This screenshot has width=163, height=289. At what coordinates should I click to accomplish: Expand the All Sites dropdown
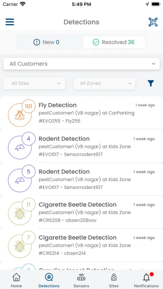click(34, 83)
